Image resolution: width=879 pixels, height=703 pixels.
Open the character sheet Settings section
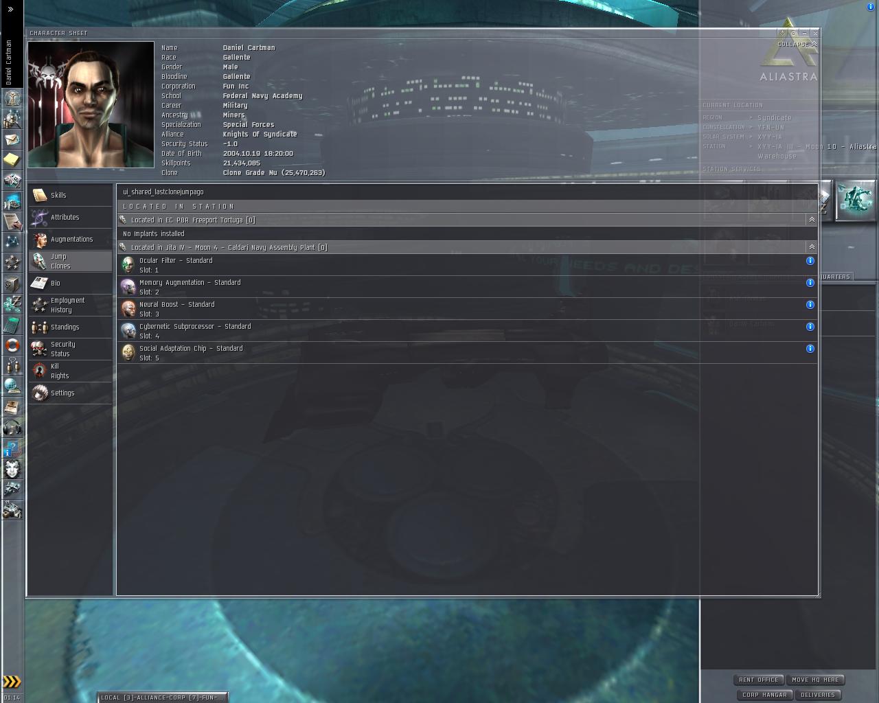(x=70, y=393)
